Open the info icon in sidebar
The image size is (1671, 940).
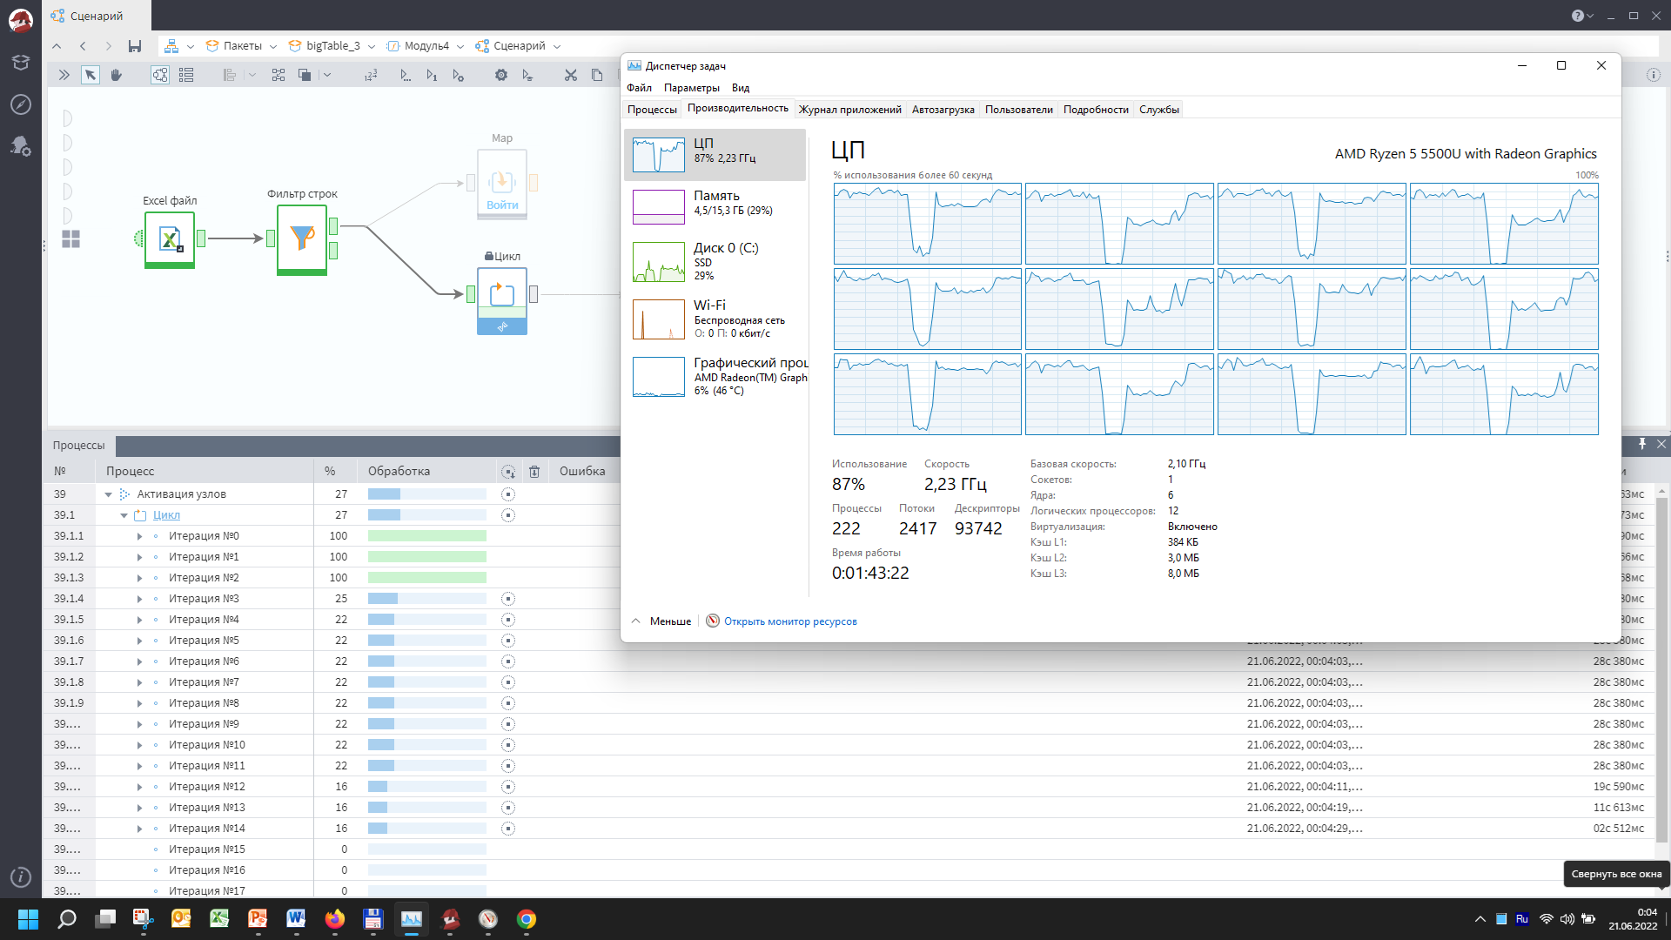pos(21,877)
